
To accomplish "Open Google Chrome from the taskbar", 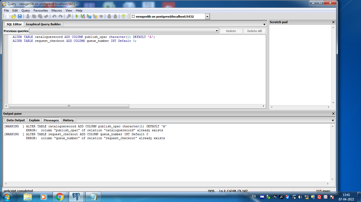I will click(x=60, y=197).
